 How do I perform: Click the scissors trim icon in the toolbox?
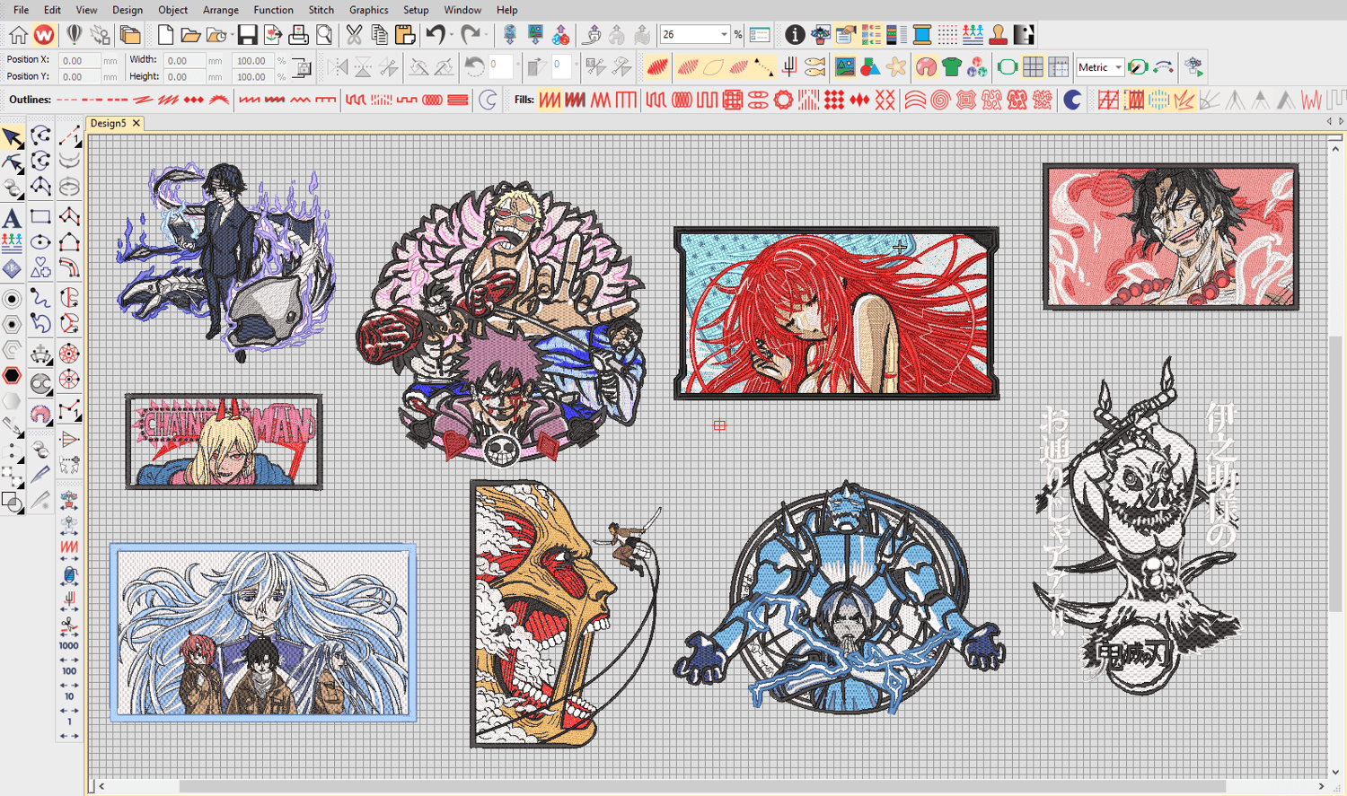[69, 623]
